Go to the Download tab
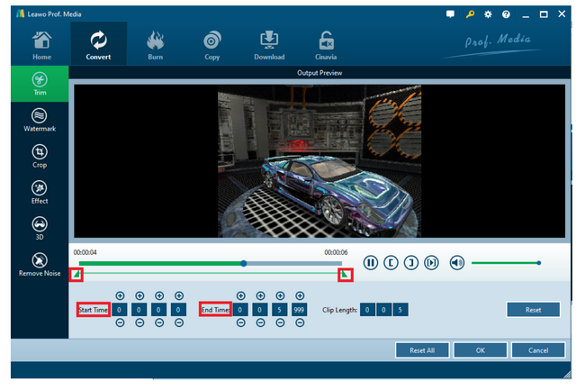 (269, 45)
